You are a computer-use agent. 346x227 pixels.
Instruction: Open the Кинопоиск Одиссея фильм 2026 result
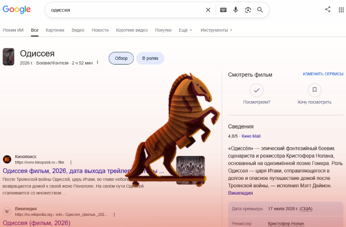pyautogui.click(x=83, y=171)
